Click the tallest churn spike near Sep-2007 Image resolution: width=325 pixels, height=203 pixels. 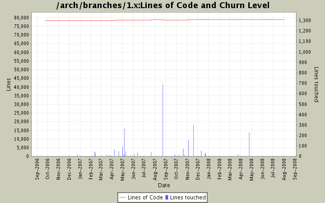click(x=162, y=120)
